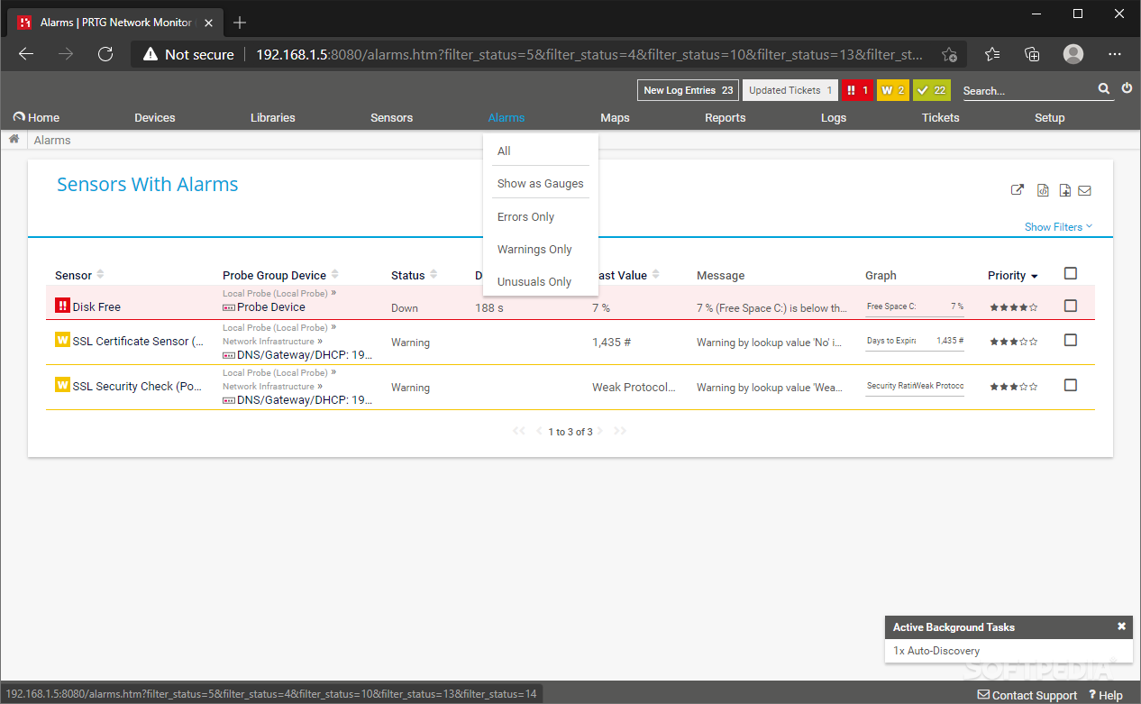Viewport: 1141px width, 704px height.
Task: Open the Help link in footer
Action: (1106, 695)
